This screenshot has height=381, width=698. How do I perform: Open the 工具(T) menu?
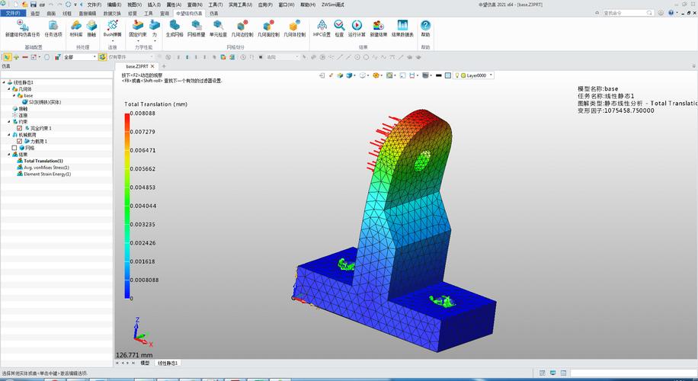pyautogui.click(x=216, y=5)
